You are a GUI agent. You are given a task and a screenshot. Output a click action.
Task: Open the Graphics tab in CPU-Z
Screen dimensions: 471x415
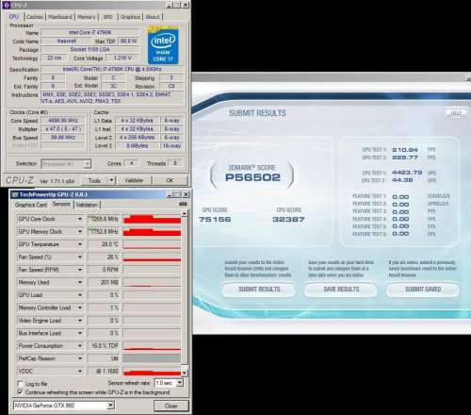point(130,17)
